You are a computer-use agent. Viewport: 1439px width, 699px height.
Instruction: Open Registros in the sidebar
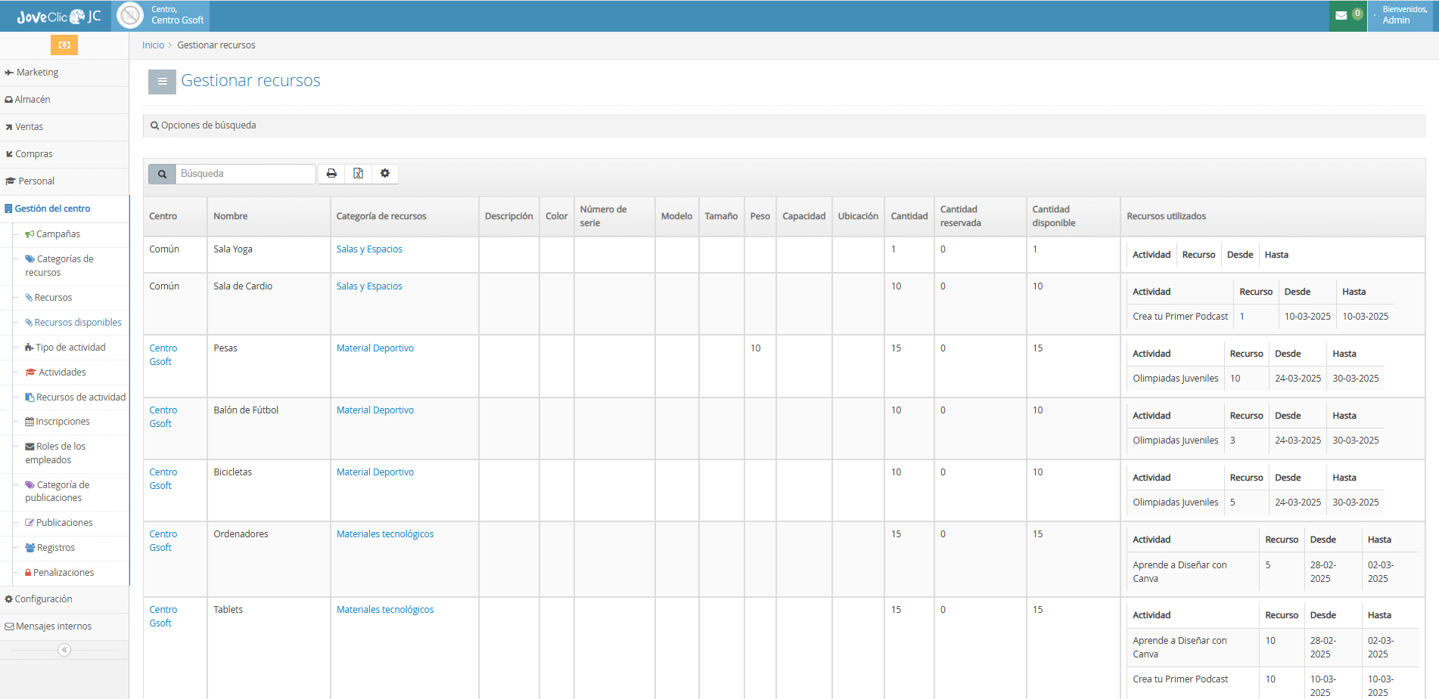coord(50,548)
